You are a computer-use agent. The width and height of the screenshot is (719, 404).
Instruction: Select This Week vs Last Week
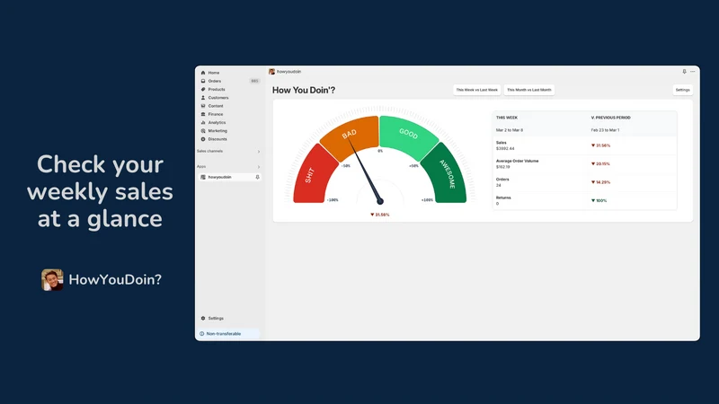point(477,91)
